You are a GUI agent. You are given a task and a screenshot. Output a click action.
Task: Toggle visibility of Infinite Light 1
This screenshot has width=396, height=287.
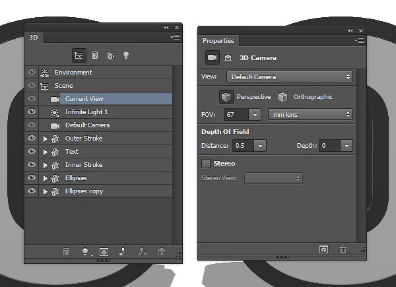click(x=32, y=112)
